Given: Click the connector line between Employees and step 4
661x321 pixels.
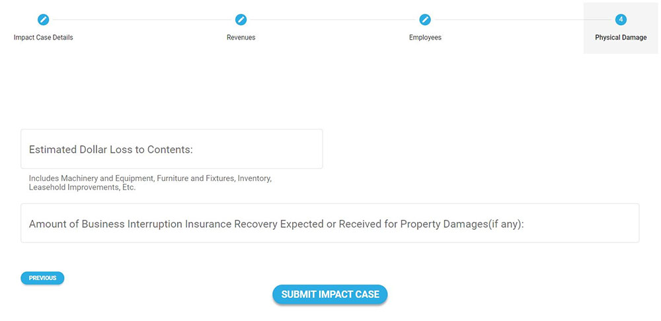Looking at the screenshot, I should (522, 20).
